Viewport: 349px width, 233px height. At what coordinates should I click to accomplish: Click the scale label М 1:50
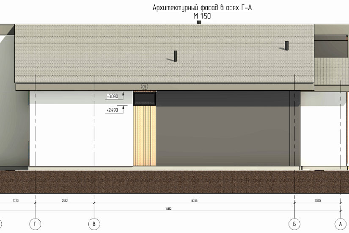(x=202, y=17)
